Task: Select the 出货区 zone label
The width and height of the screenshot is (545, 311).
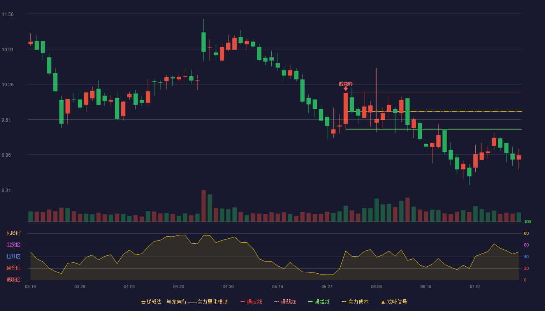Action: [x=13, y=245]
